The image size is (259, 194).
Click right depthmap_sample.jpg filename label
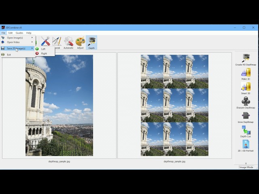(174, 162)
